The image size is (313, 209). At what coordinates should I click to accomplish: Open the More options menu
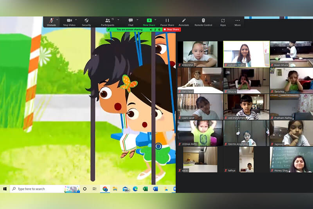237,22
